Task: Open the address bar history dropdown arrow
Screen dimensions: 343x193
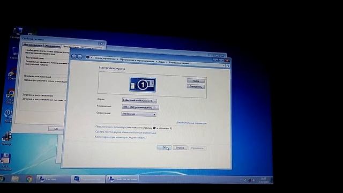Action: (x=224, y=65)
